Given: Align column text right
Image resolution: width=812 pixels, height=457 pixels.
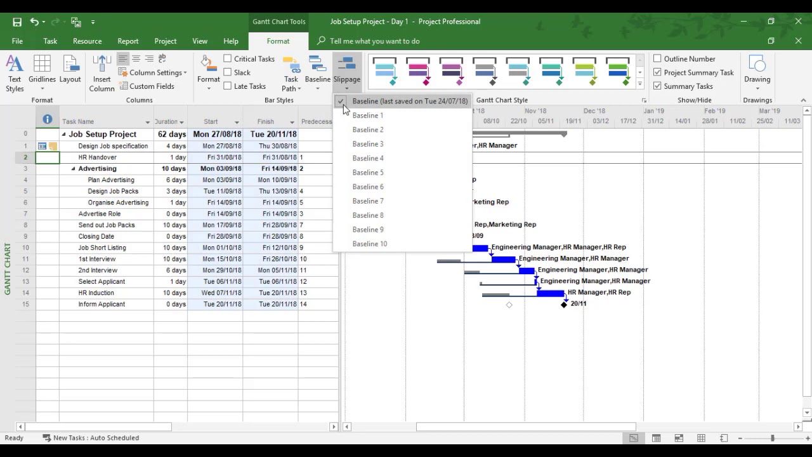Looking at the screenshot, I should (x=149, y=59).
